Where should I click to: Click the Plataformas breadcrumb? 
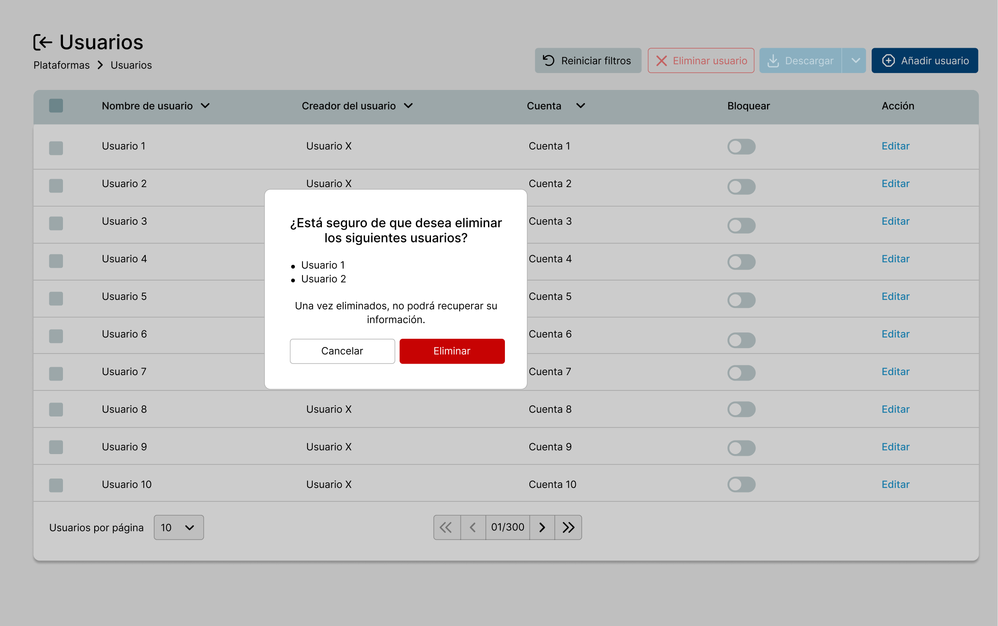(62, 65)
